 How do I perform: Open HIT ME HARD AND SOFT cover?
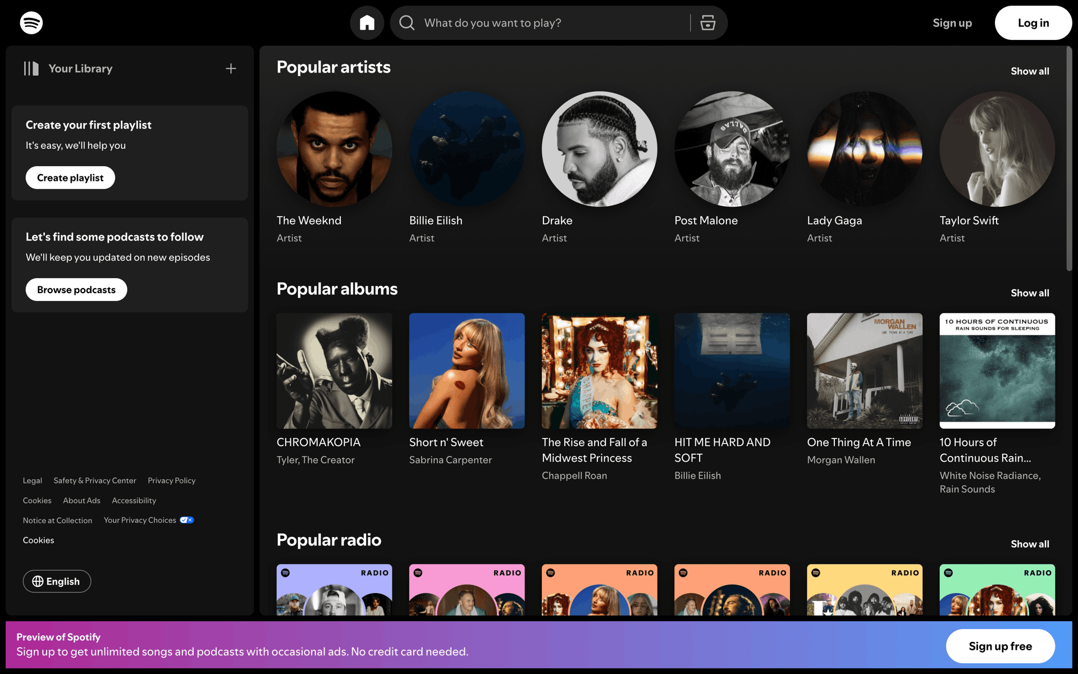pos(732,371)
